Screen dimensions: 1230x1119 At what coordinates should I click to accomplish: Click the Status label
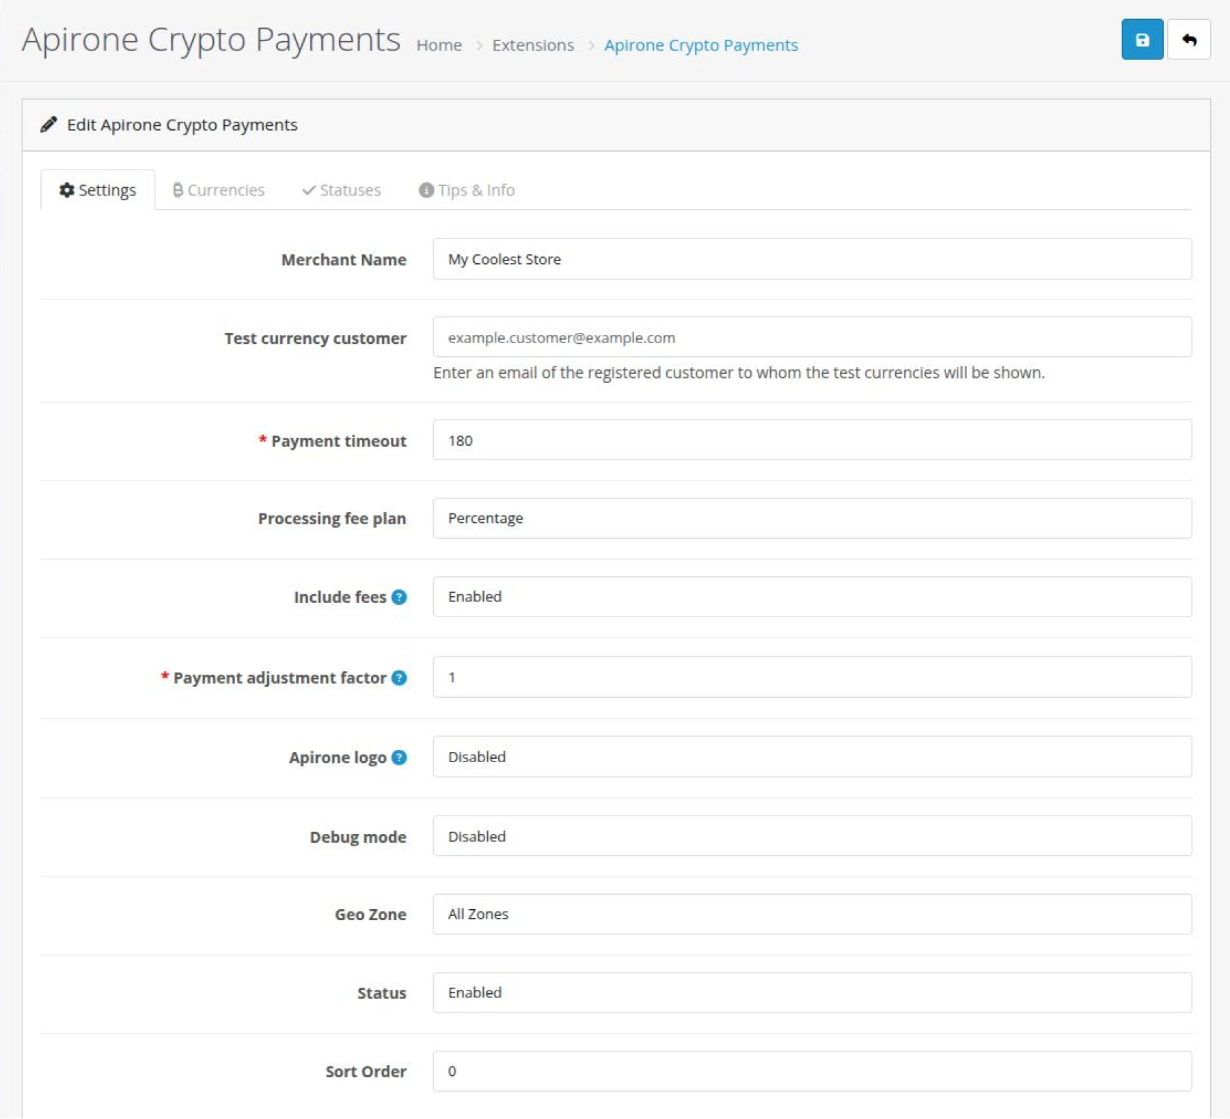coord(382,993)
